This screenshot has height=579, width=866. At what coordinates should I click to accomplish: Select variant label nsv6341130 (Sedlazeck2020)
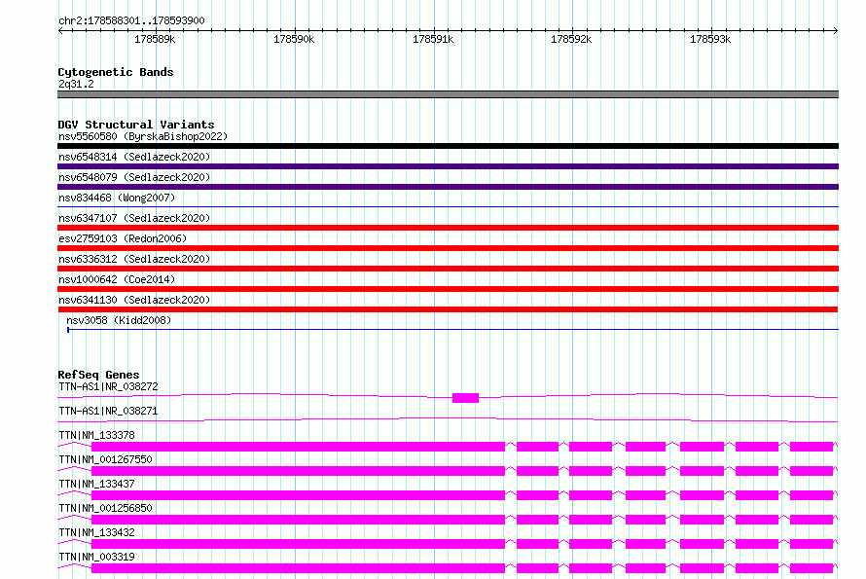[134, 300]
